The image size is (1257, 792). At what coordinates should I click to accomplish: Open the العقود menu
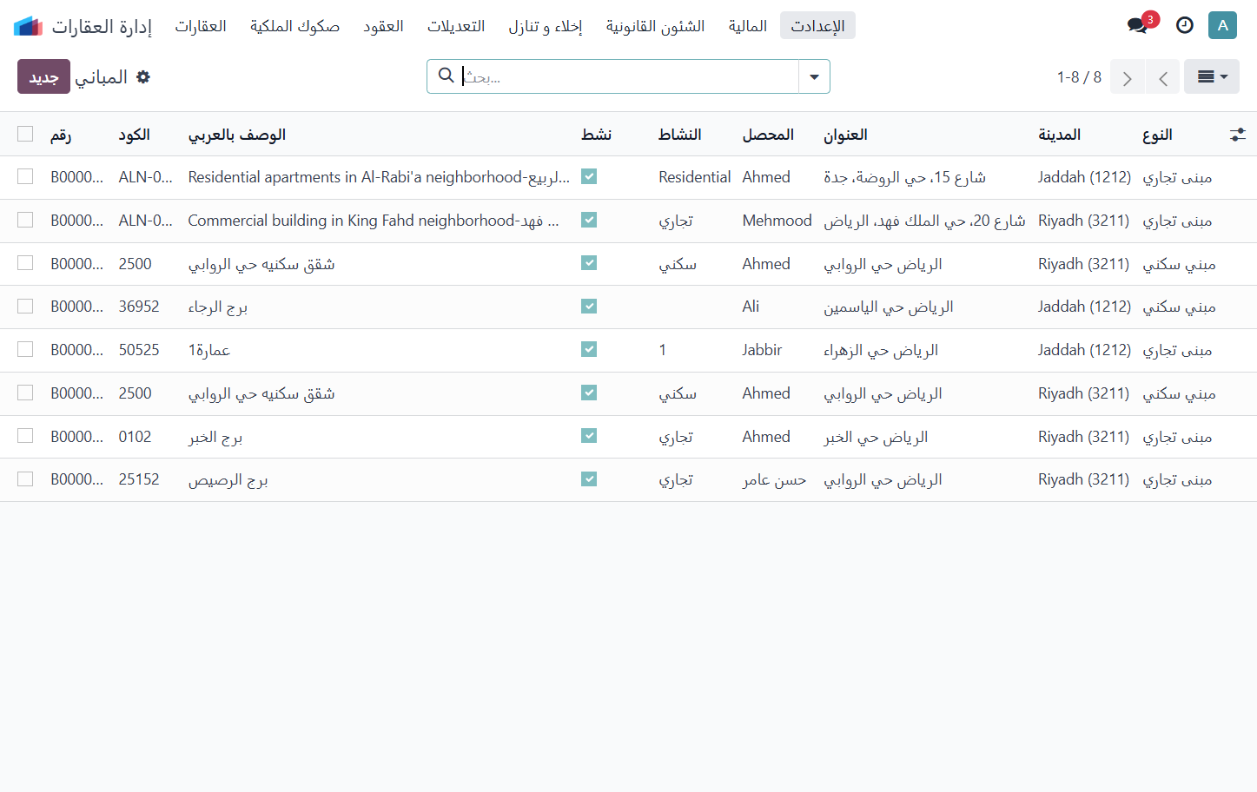(383, 26)
